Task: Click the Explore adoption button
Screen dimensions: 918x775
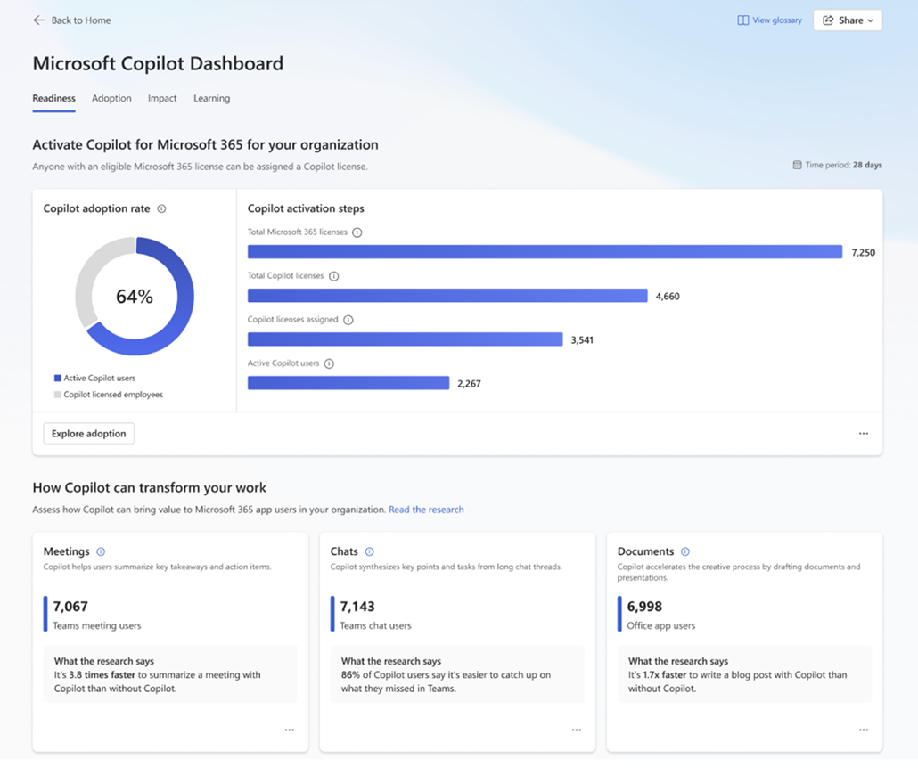Action: [88, 434]
